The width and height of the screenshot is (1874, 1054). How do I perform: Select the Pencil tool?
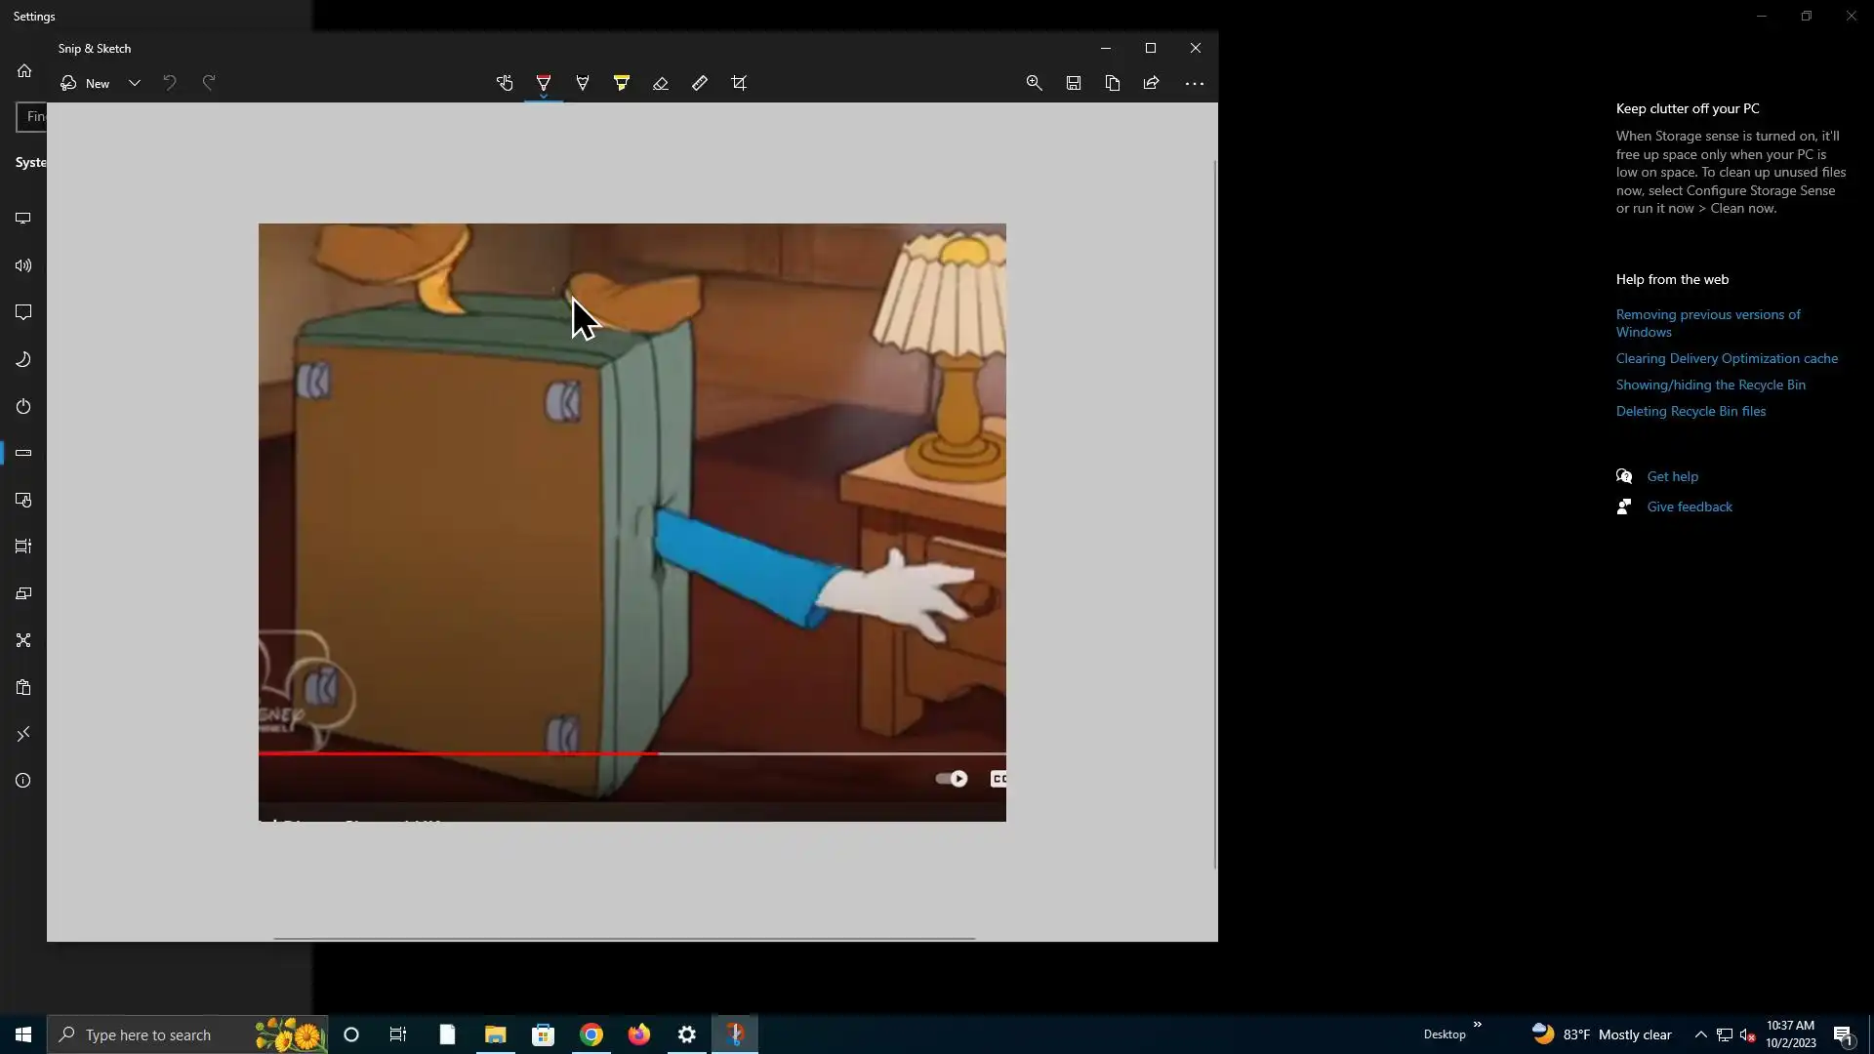pyautogui.click(x=583, y=83)
